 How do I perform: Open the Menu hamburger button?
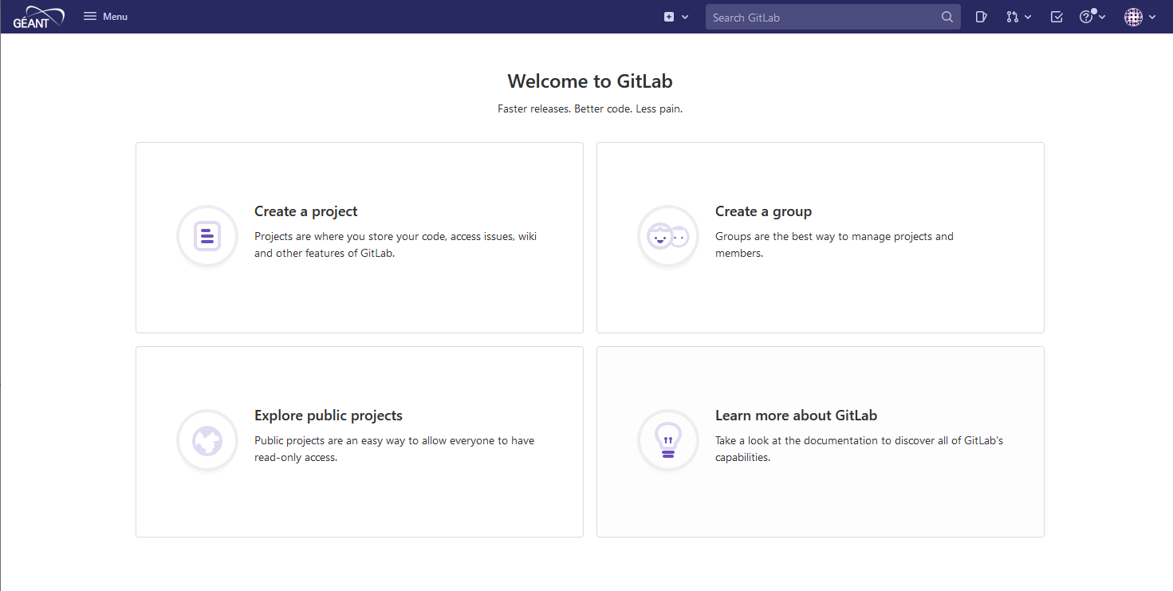click(105, 17)
